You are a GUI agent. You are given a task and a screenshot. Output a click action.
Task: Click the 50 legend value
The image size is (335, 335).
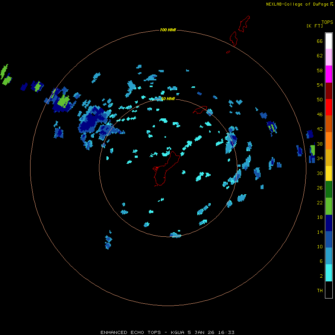pyautogui.click(x=320, y=100)
